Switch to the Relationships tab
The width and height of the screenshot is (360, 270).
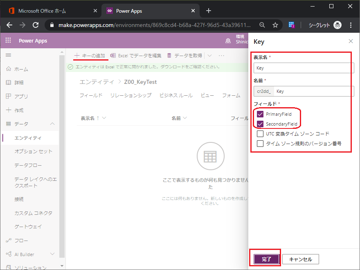tap(131, 95)
